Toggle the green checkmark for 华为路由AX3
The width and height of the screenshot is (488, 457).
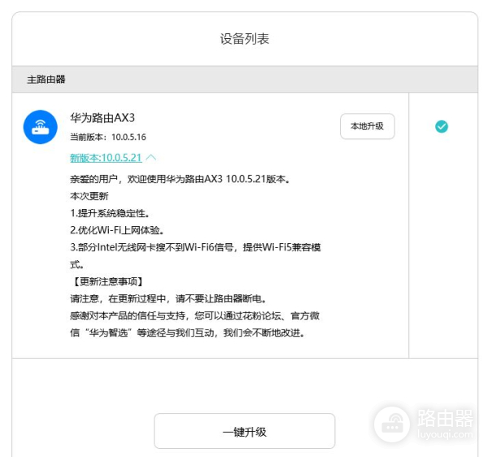click(x=442, y=126)
